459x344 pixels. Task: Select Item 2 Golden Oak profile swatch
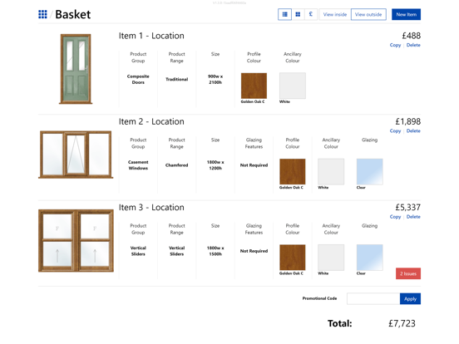[x=293, y=171]
